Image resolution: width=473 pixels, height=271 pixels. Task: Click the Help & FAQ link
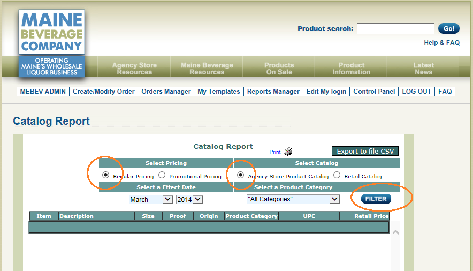click(441, 43)
